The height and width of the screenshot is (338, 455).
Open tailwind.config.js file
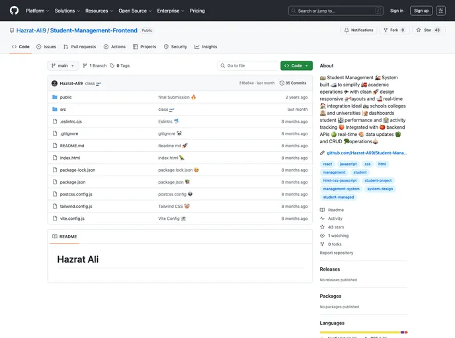click(x=76, y=207)
